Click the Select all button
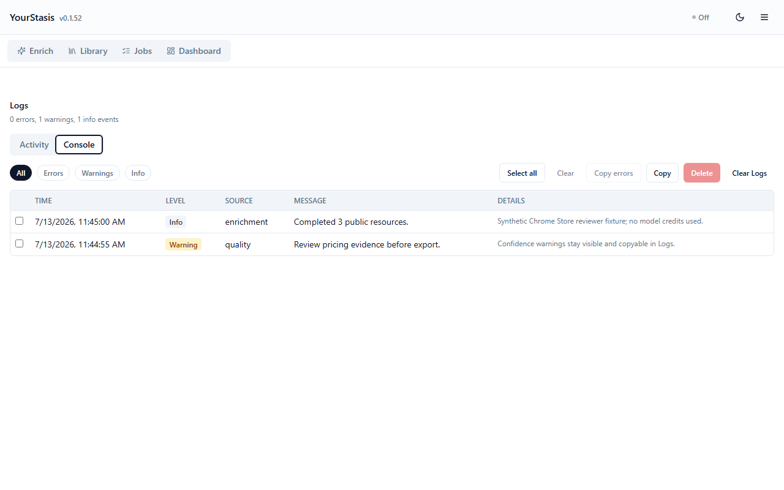Screen dimensions: 784x490 522,173
